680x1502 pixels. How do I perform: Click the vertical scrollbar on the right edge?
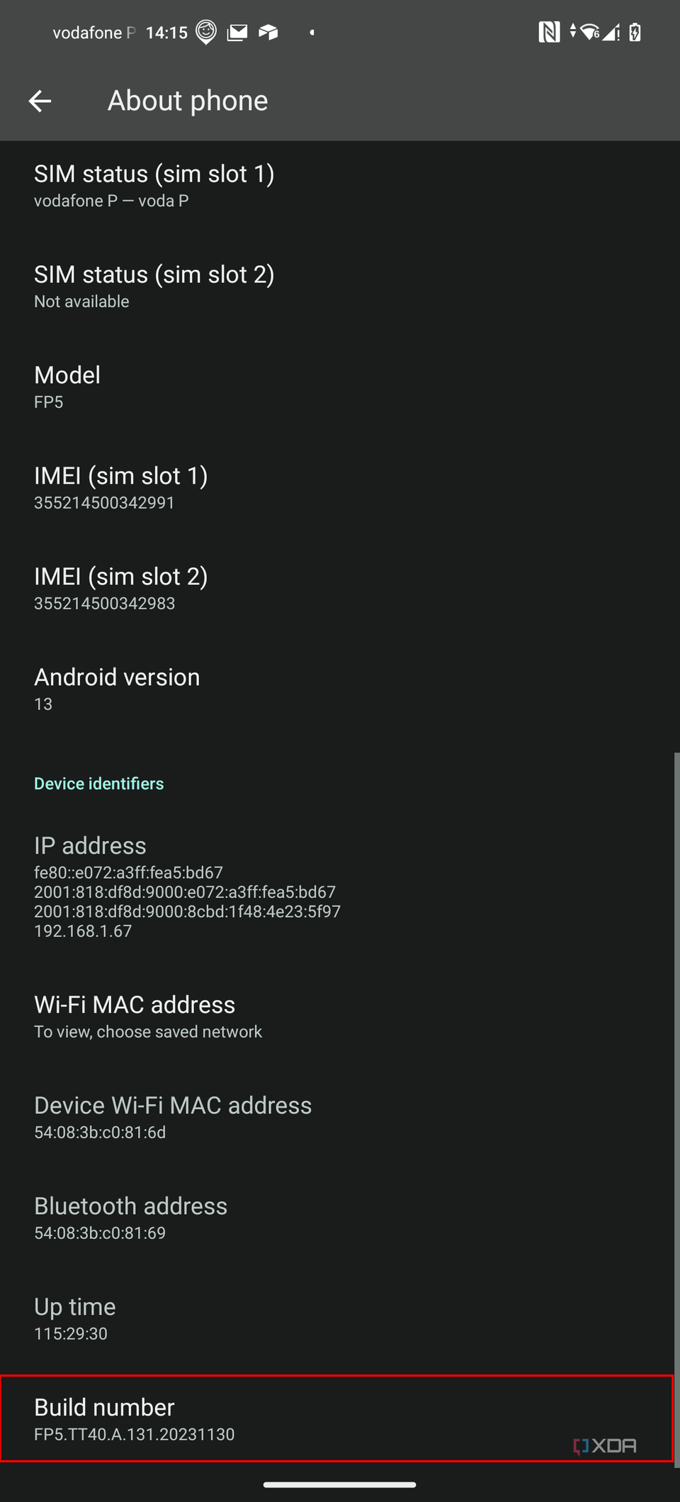(x=677, y=1110)
